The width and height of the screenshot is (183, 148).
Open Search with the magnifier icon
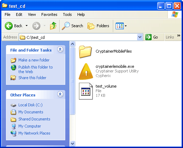pyautogui.click(x=66, y=26)
